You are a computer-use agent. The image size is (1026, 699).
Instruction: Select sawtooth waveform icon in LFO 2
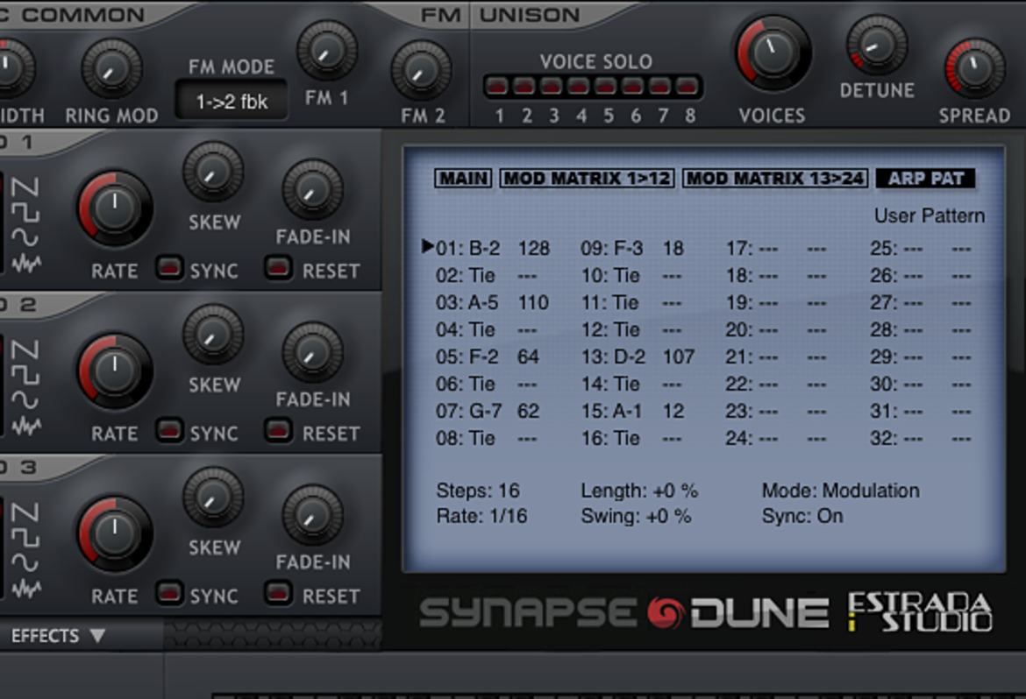click(x=26, y=350)
